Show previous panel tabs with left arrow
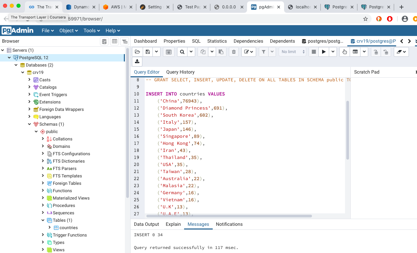Screen dimensions: 417x253 tap(402, 41)
